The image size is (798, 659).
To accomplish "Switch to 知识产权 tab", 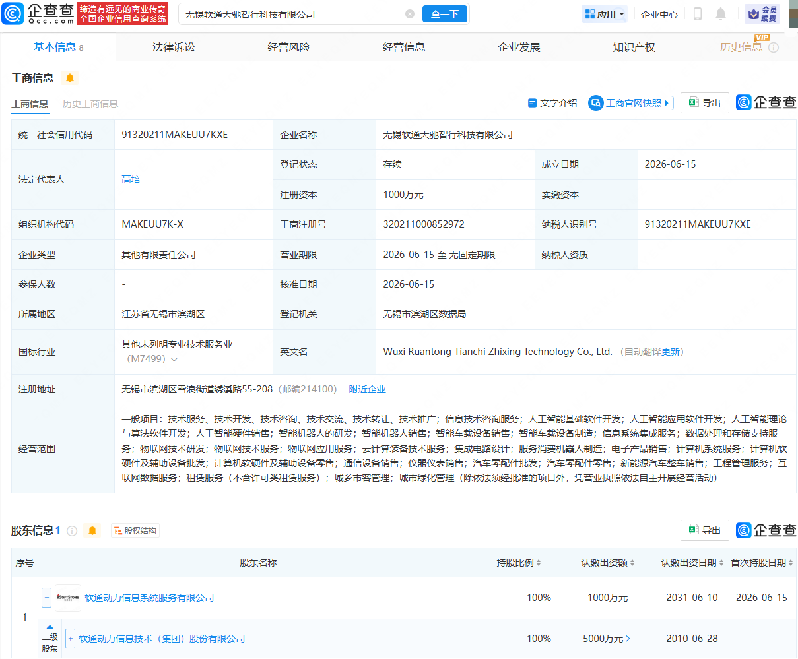I will 634,47.
